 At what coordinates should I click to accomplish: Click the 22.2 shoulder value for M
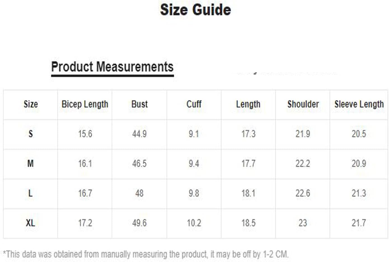[x=303, y=164]
